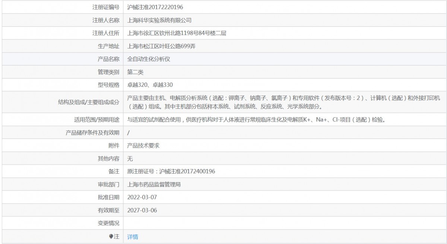Click the 注册人住所 label
Screen dimensions: 447x244
click(106, 33)
